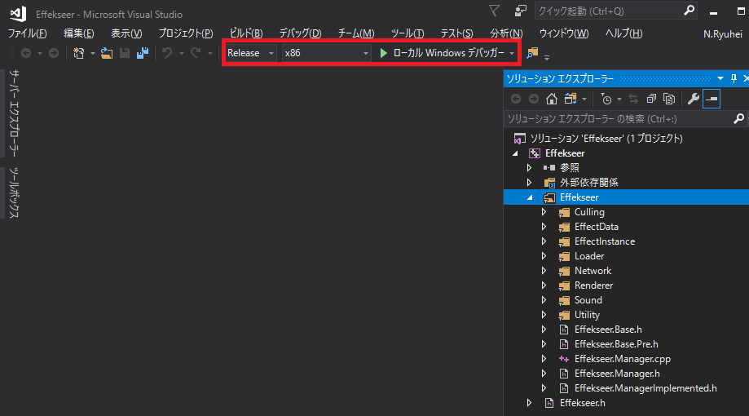Click the Solution Explorer search field
The height and width of the screenshot is (416, 749).
tap(625, 119)
